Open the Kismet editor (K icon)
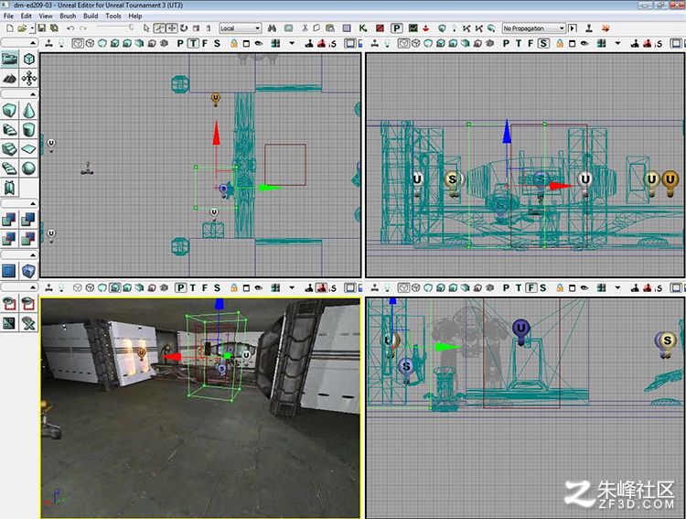 coord(363,28)
